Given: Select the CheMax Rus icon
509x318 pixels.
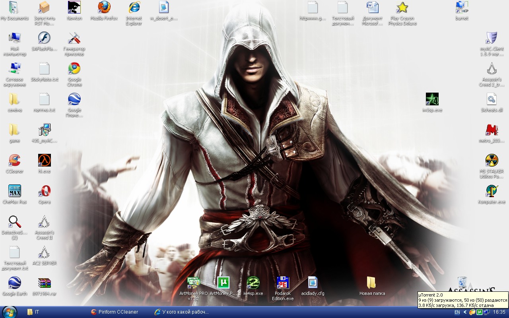Looking at the screenshot, I should (15, 191).
